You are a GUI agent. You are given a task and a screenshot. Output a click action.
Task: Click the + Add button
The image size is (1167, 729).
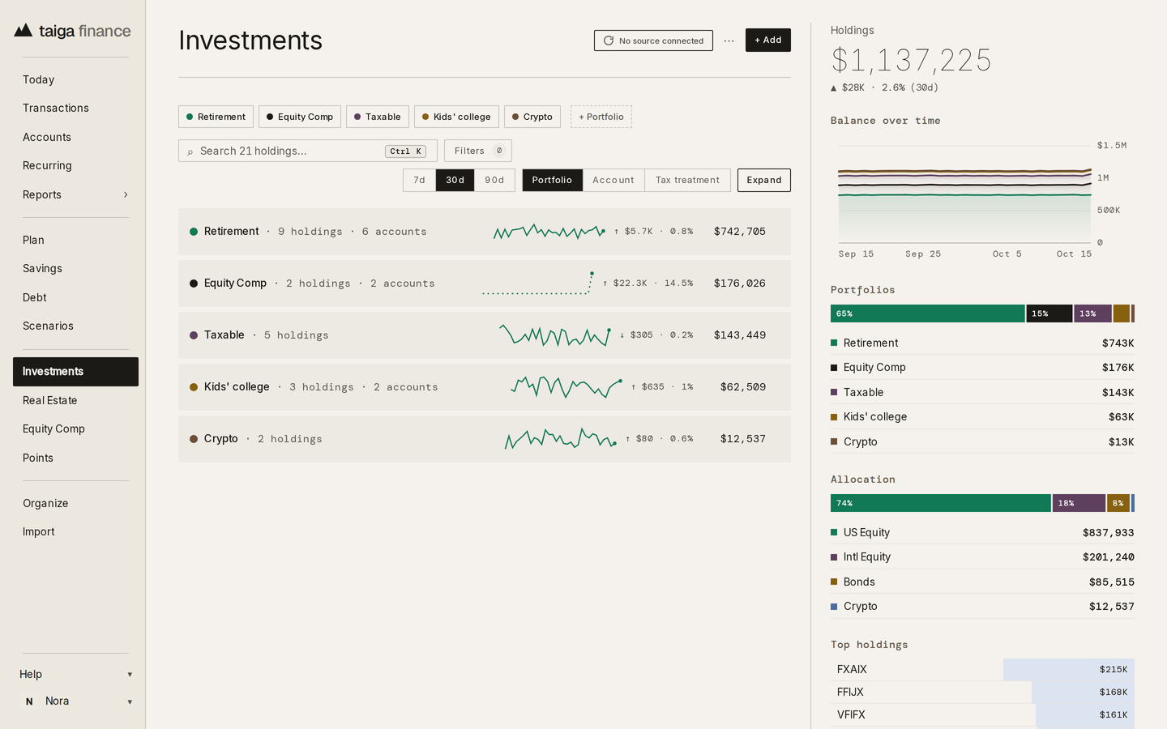[768, 40]
